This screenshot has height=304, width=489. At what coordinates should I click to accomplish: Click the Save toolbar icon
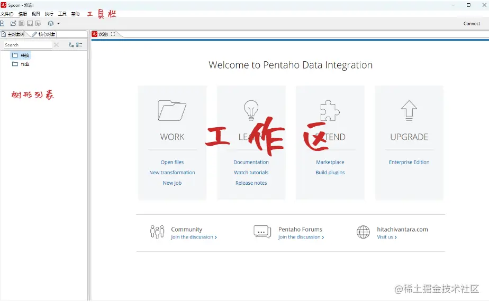tap(30, 23)
